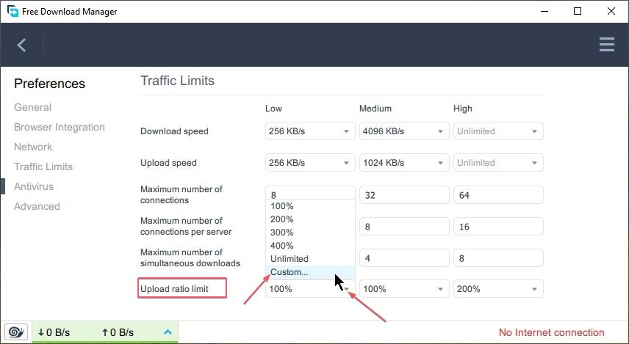Go back using the left arrow icon
Viewport: 629px width, 344px height.
pos(21,45)
